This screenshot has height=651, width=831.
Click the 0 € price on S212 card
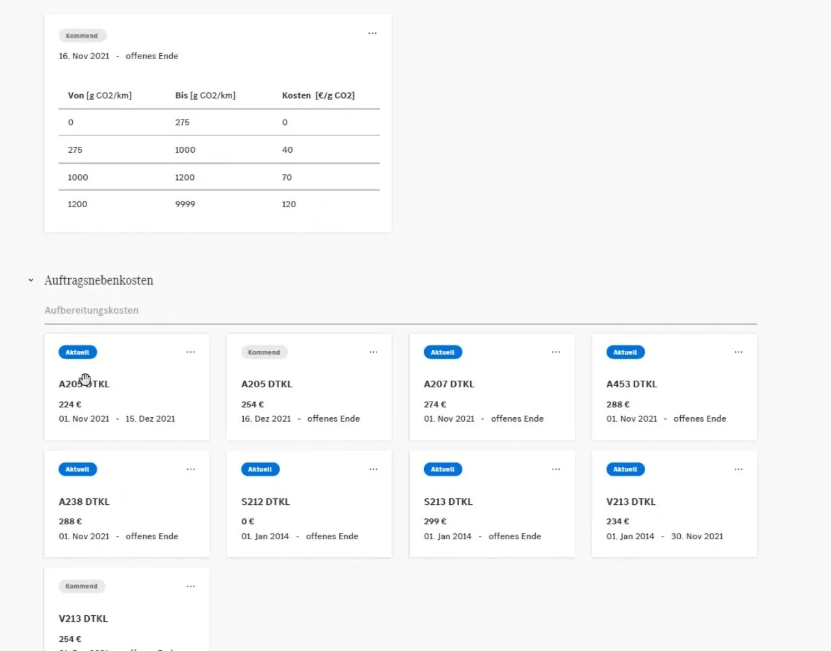[248, 521]
